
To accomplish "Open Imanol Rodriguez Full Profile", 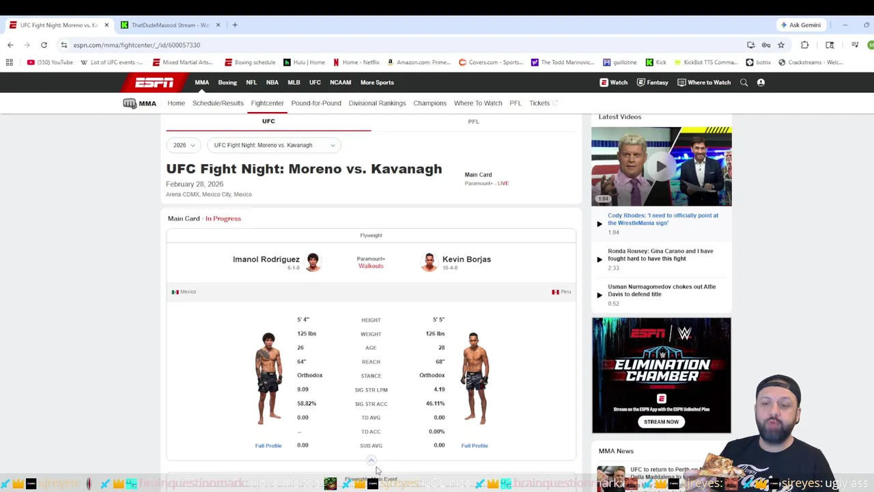I will coord(268,446).
